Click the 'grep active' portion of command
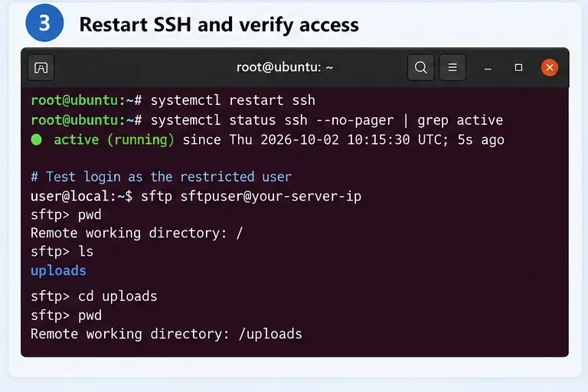This screenshot has width=588, height=392. pos(460,120)
